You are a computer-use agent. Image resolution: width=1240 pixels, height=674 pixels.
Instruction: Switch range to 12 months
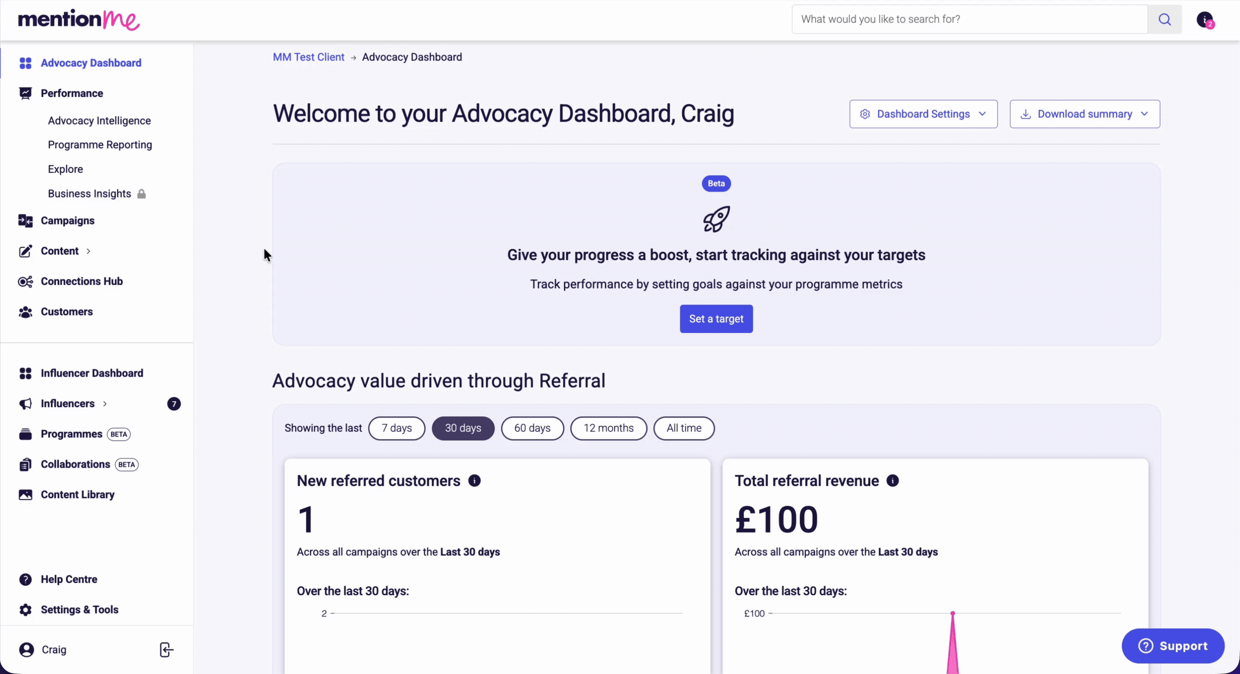(x=609, y=428)
